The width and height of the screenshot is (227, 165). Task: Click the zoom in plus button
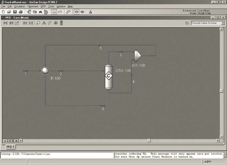(16, 141)
